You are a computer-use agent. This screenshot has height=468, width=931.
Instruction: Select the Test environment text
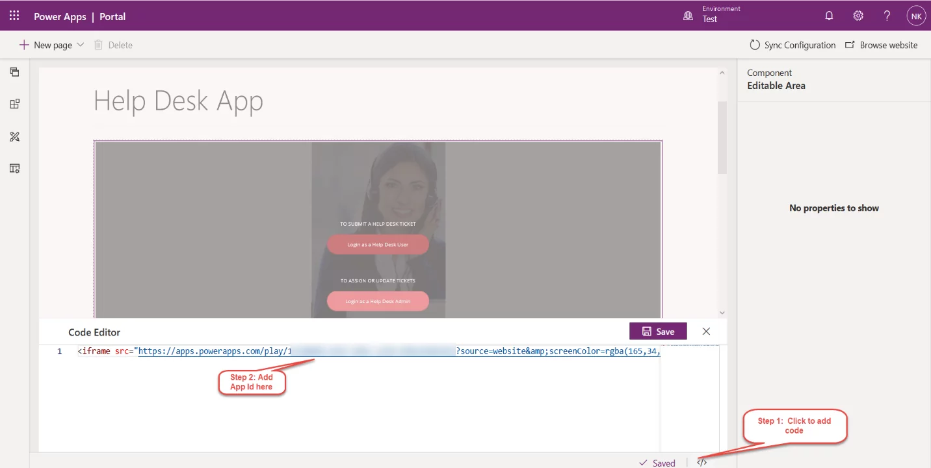tap(710, 19)
